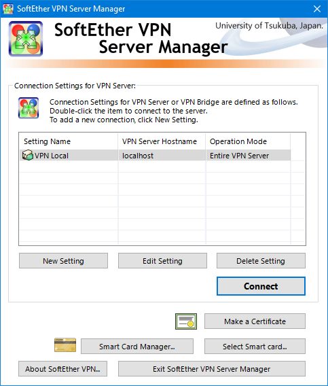Screen dimensions: 328x386
Task: Open Edit Setting for selected connection
Action: [162, 261]
